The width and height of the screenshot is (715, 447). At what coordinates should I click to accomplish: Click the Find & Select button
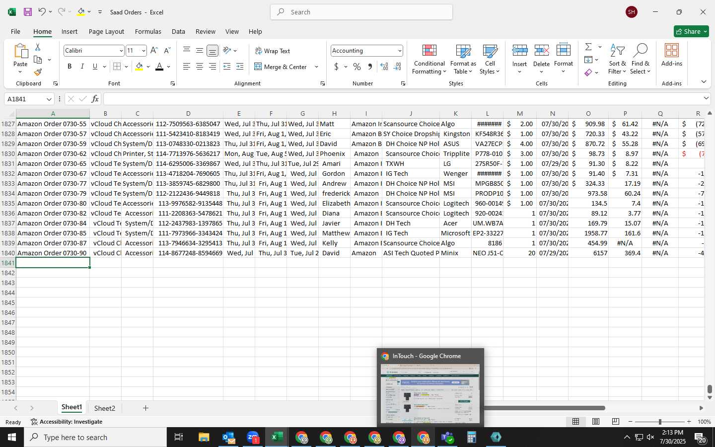(x=640, y=59)
